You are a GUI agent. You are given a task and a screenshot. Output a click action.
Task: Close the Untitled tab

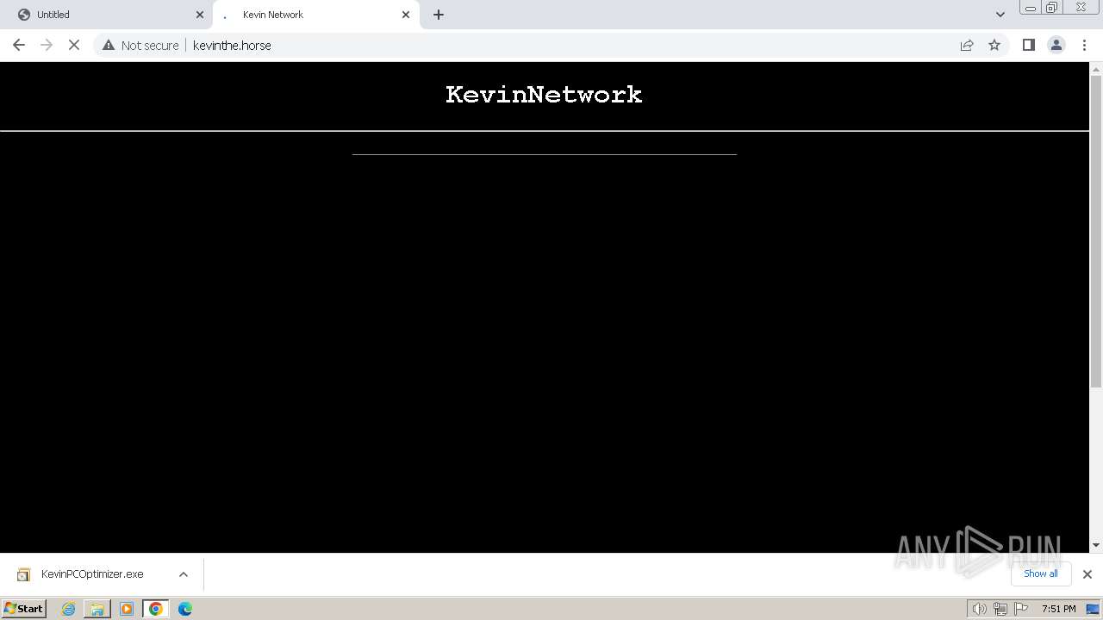click(x=200, y=15)
